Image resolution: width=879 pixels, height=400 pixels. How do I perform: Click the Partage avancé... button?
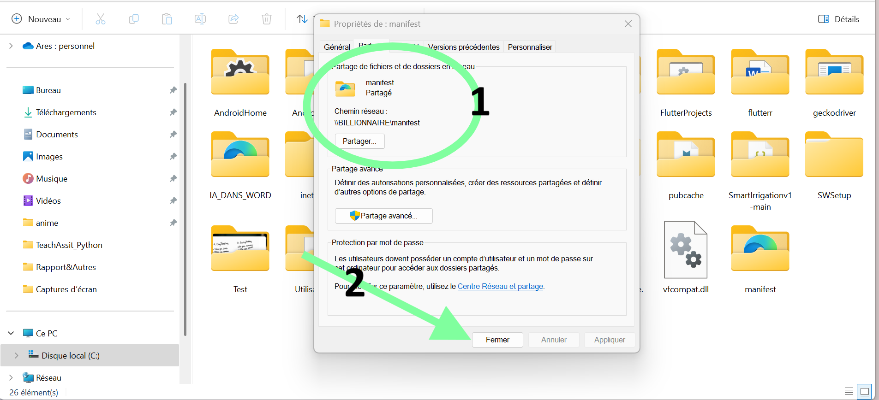(x=383, y=216)
